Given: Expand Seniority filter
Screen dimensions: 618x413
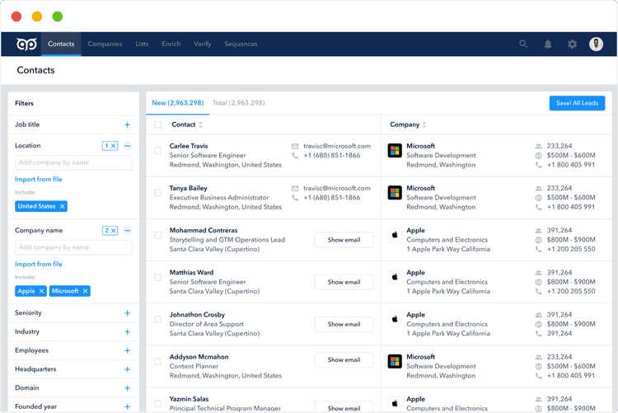Looking at the screenshot, I should (127, 313).
